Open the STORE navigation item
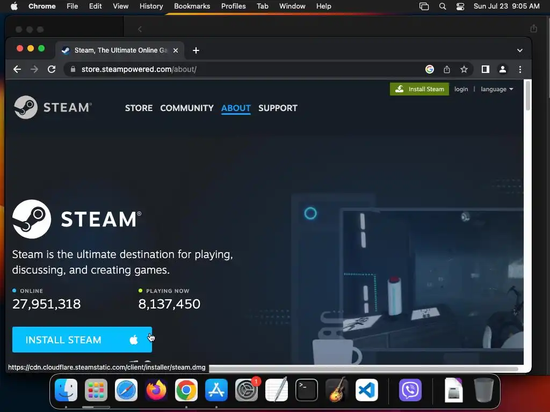This screenshot has height=412, width=550. point(139,108)
